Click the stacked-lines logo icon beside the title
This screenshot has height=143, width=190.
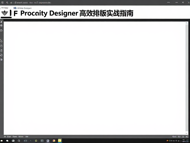(x=5, y=13)
